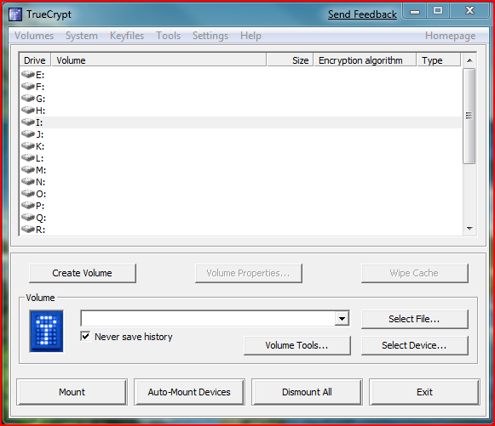Click Select File button

tap(415, 319)
